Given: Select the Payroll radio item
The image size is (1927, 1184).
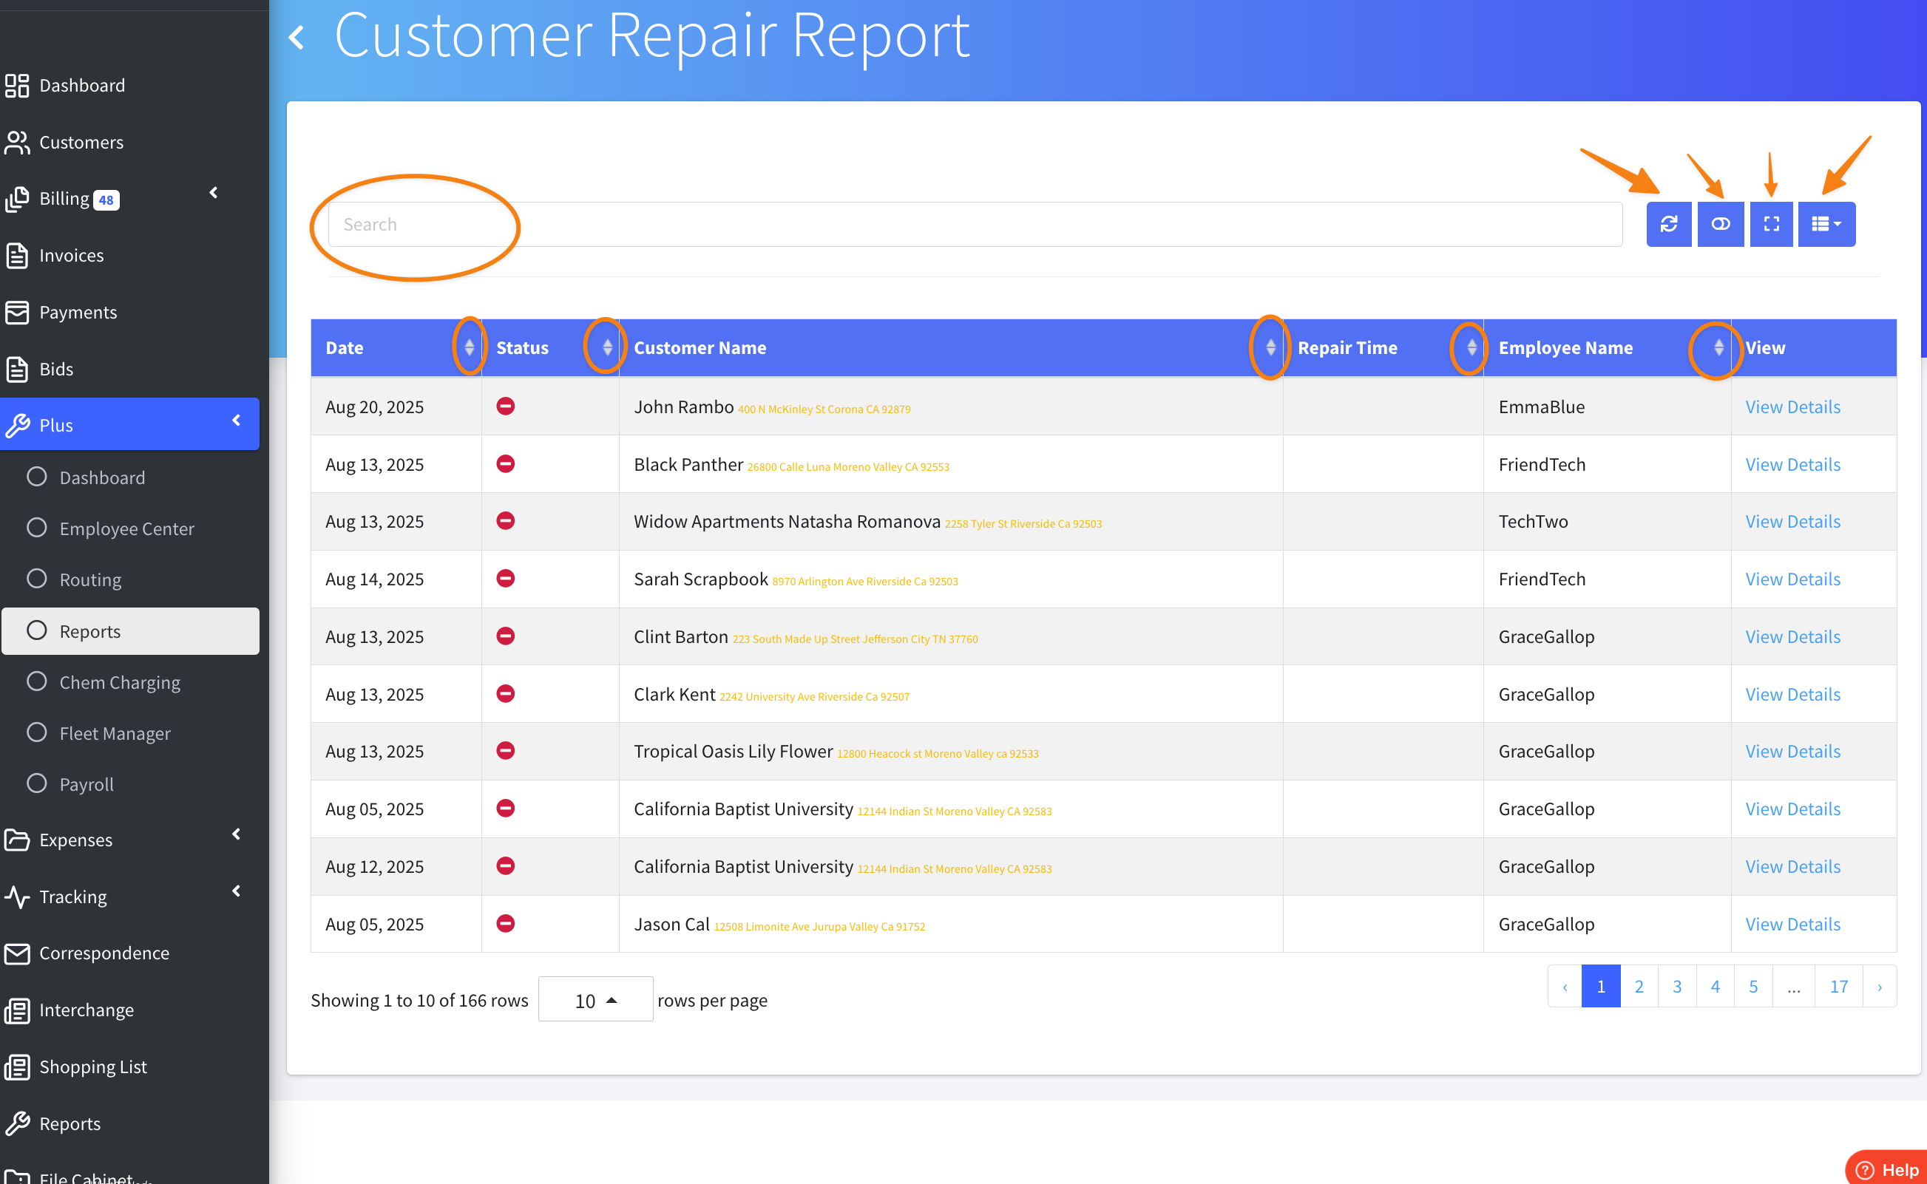Looking at the screenshot, I should [x=37, y=783].
